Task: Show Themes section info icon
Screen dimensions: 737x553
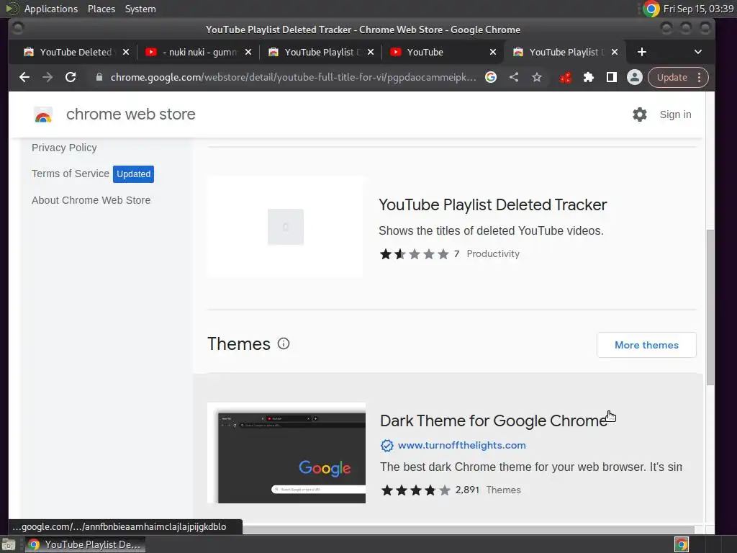Action: click(x=284, y=343)
